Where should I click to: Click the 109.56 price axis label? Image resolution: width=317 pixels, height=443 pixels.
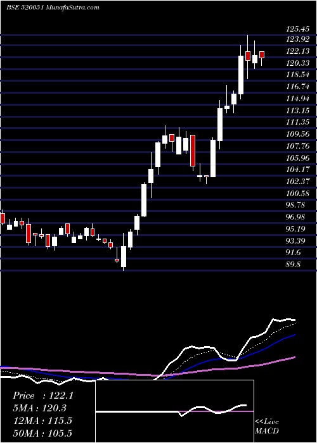[297, 134]
